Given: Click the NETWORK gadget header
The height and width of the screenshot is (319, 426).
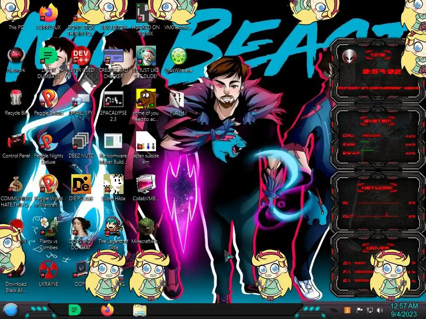Looking at the screenshot, I should point(377,188).
